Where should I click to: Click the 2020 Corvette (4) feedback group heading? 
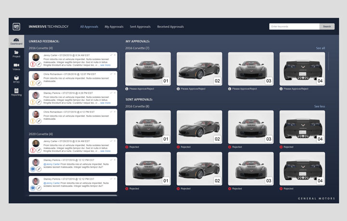click(40, 134)
